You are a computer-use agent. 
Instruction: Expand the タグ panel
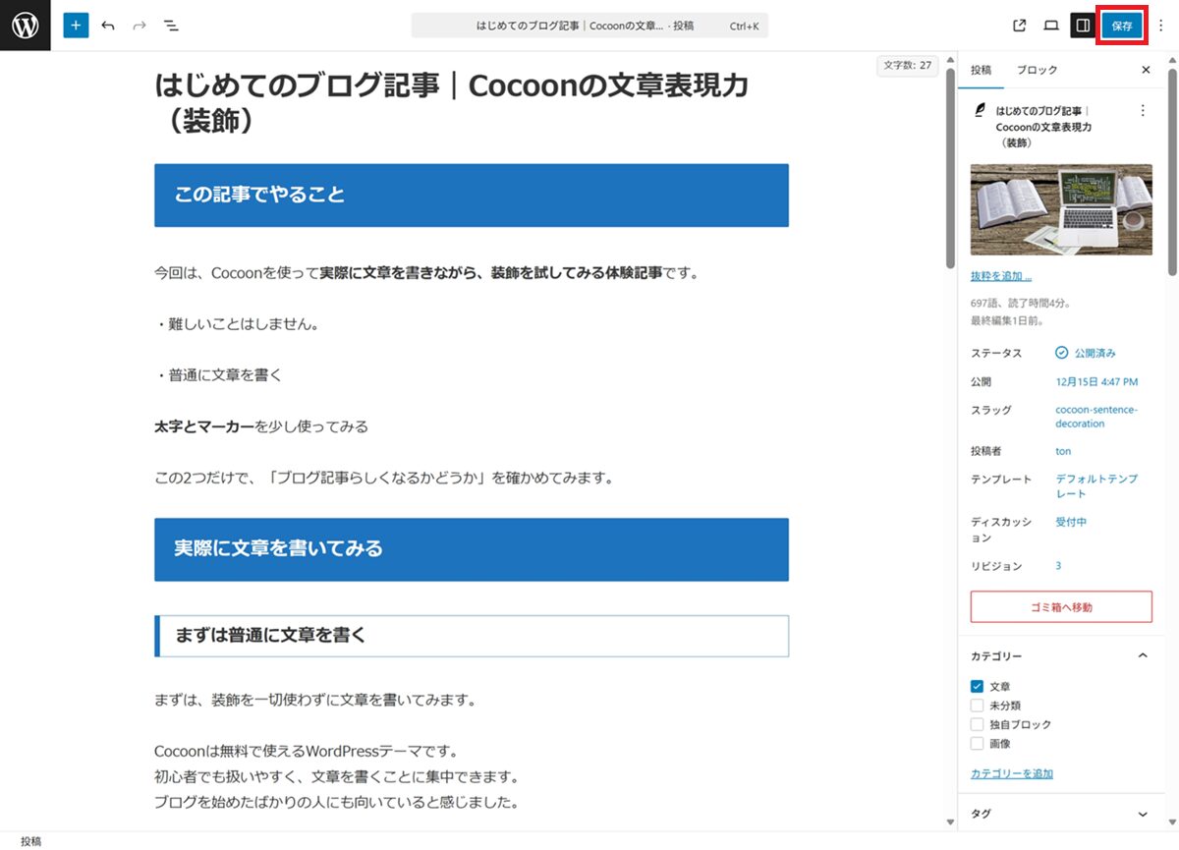(1142, 814)
